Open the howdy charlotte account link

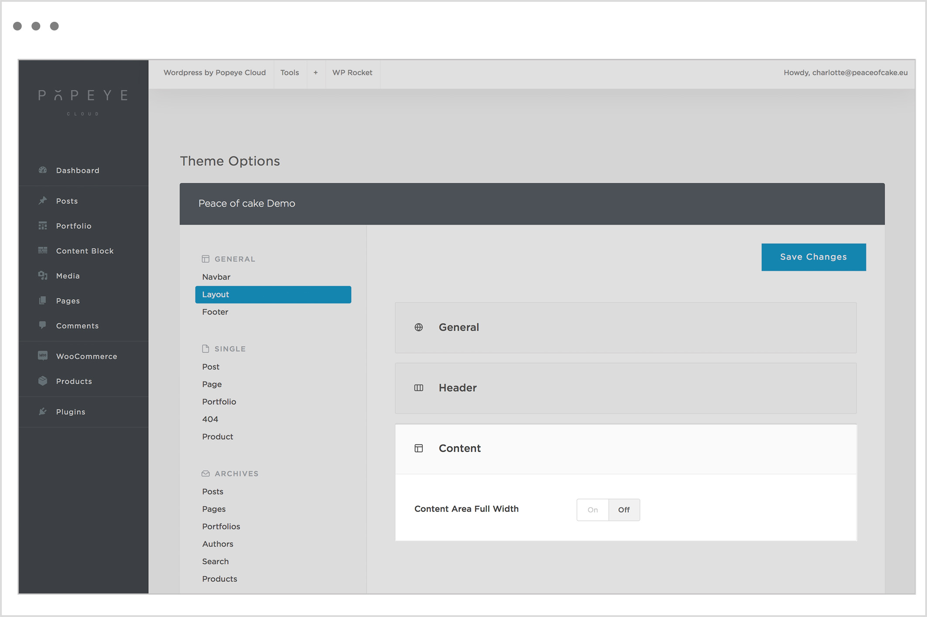pyautogui.click(x=845, y=73)
